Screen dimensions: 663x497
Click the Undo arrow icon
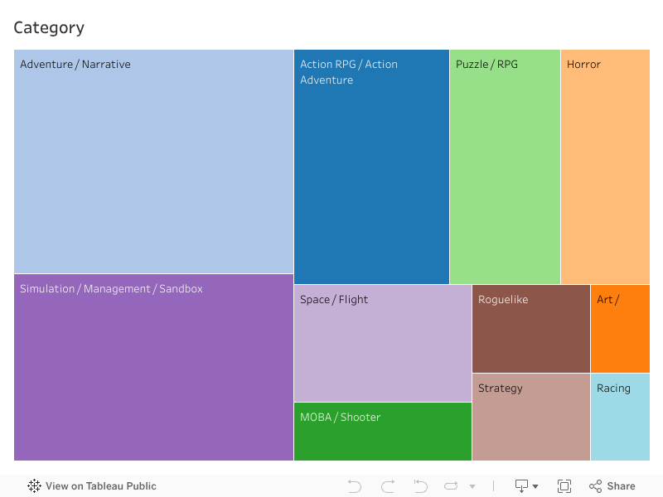[x=355, y=486]
